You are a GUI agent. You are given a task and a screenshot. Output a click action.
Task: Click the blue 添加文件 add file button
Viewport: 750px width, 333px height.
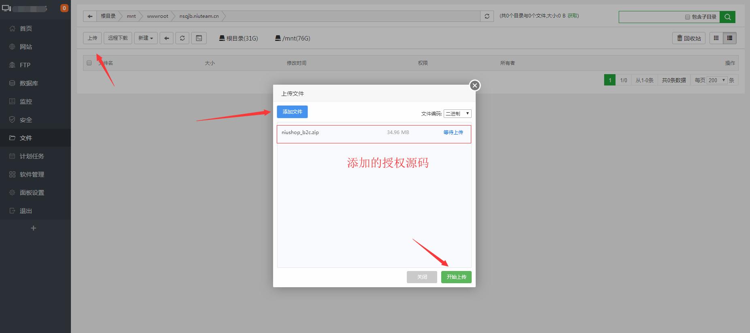coord(292,112)
